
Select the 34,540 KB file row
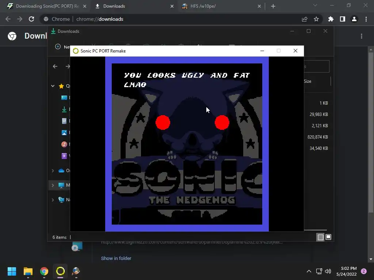(318, 148)
